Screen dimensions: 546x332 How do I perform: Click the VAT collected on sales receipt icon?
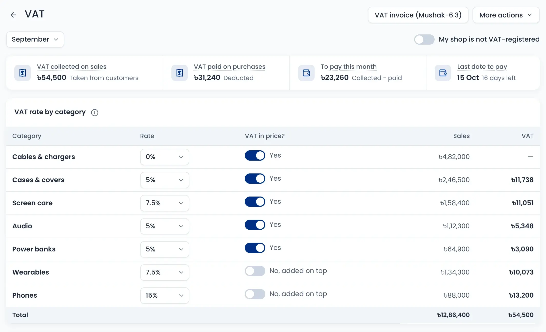click(23, 73)
